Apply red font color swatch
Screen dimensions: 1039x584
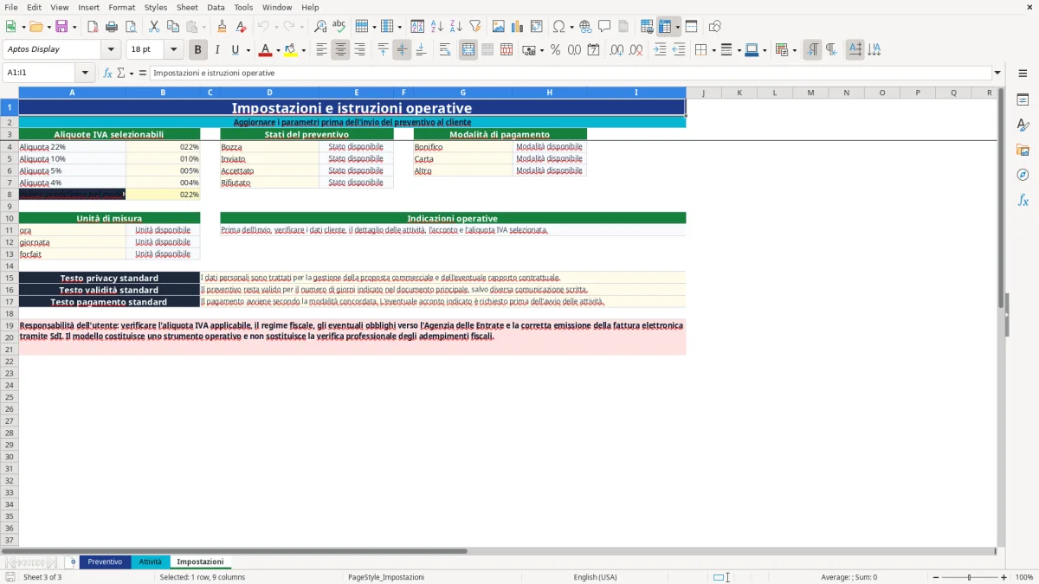pyautogui.click(x=265, y=50)
